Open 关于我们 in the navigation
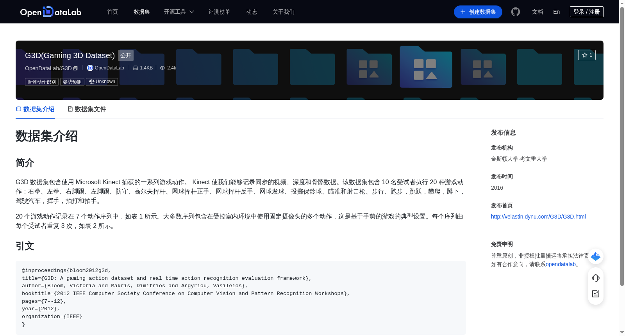 [x=284, y=12]
